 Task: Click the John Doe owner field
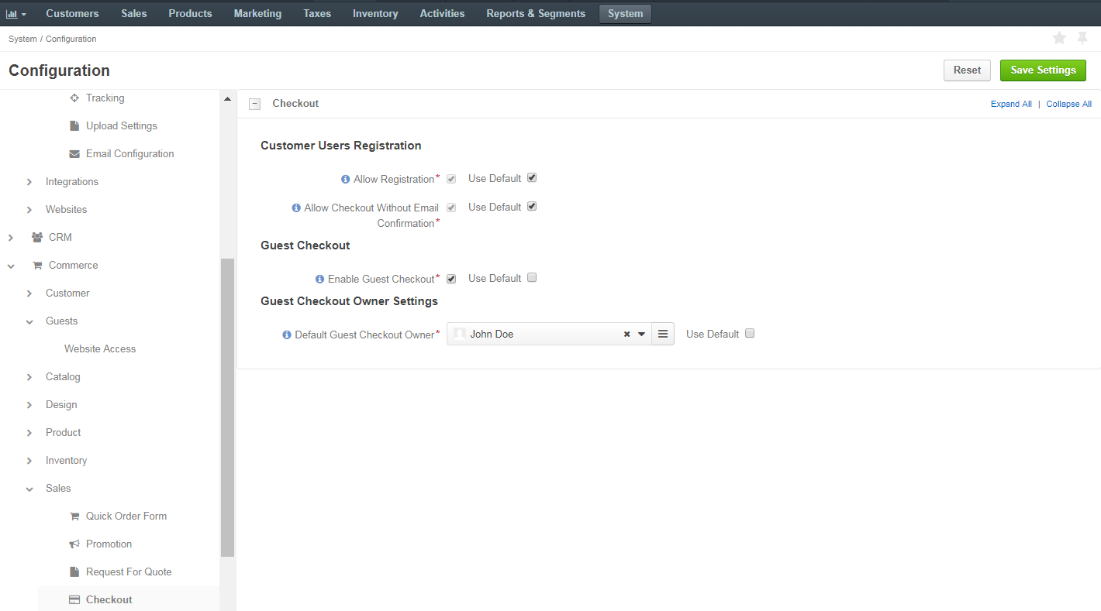pyautogui.click(x=549, y=334)
